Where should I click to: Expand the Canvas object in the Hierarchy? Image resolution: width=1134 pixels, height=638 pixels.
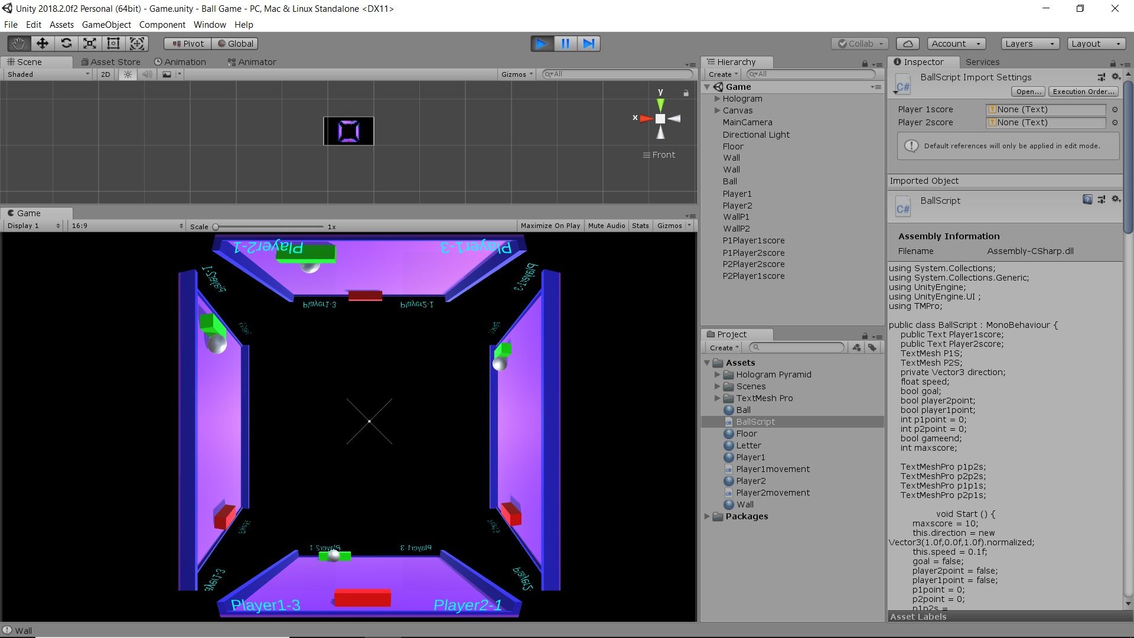tap(716, 110)
